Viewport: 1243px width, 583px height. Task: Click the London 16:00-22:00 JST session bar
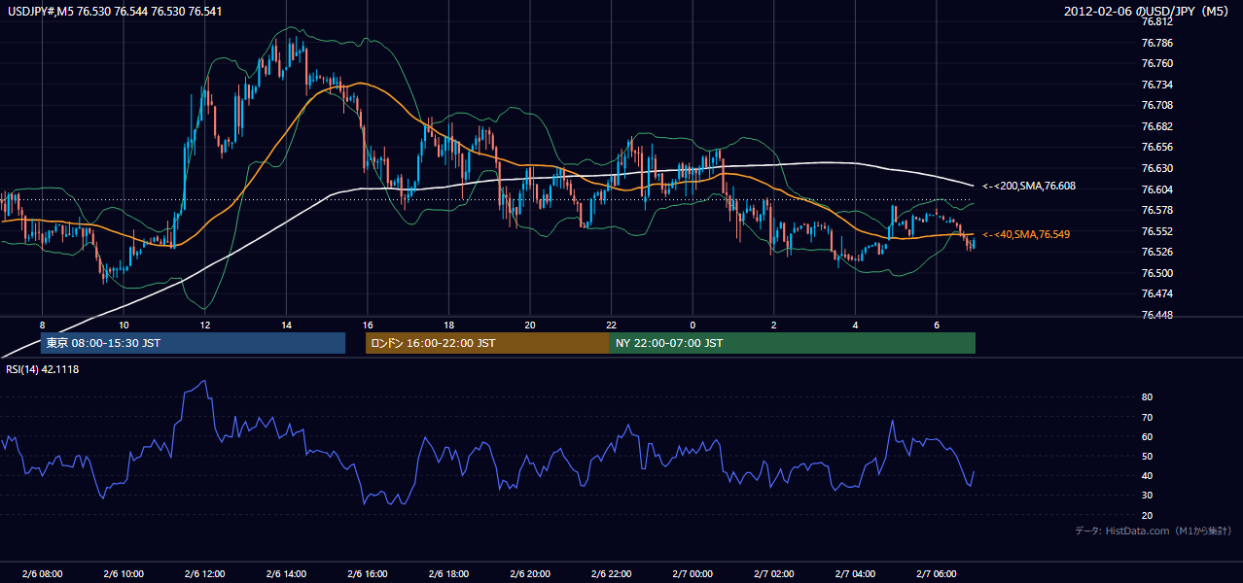tap(487, 343)
